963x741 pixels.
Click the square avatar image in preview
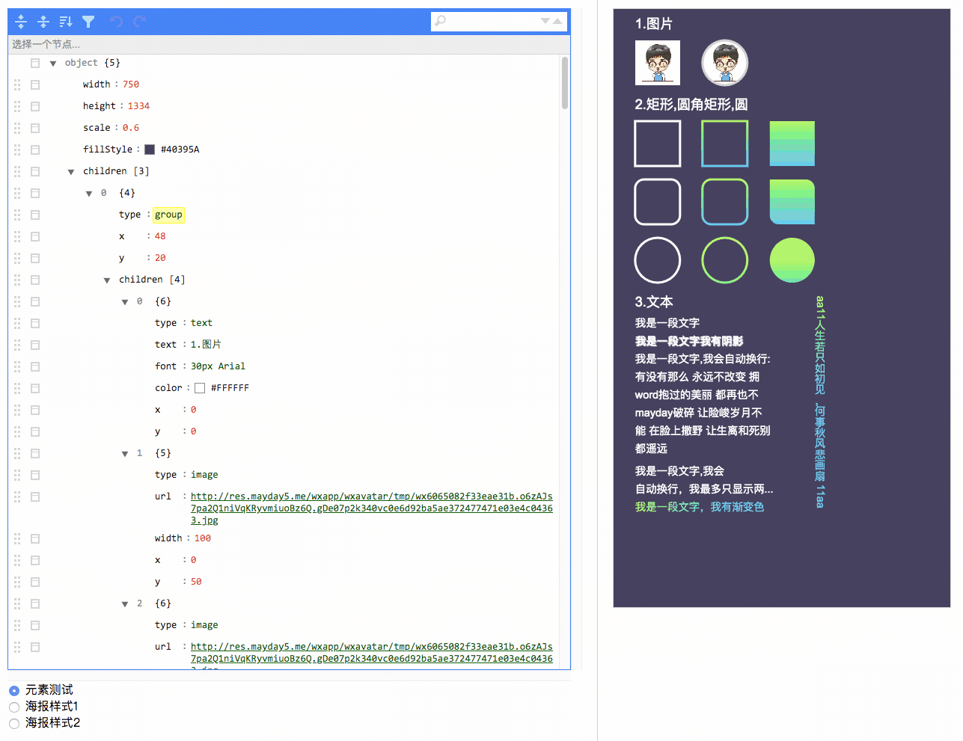658,63
